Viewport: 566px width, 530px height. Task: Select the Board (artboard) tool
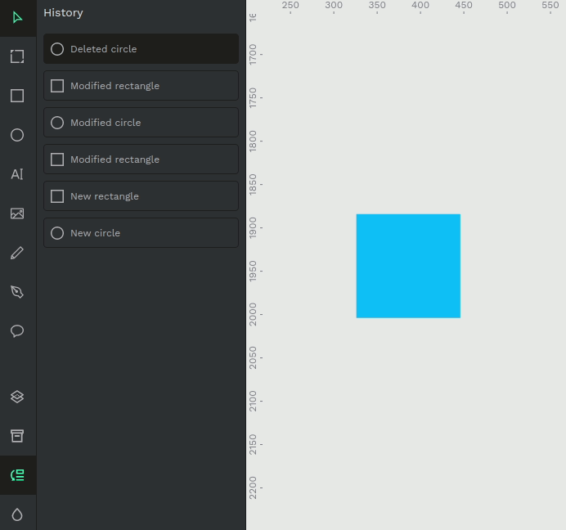tap(17, 56)
